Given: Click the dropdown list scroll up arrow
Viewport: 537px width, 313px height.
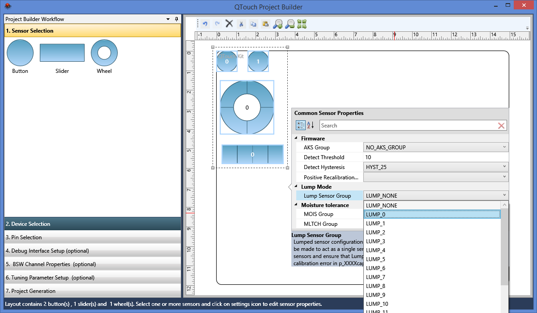Looking at the screenshot, I should coord(505,205).
